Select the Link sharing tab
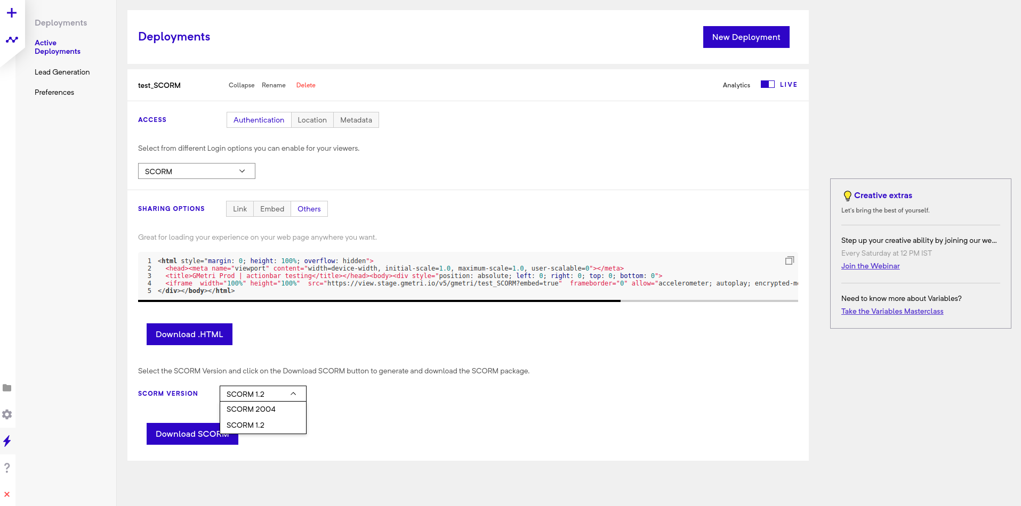Viewport: 1021px width, 506px height. click(x=240, y=209)
